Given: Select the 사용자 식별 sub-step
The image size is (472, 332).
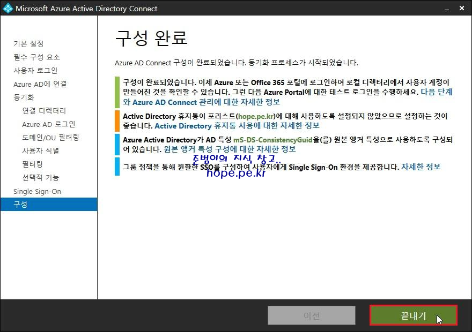Looking at the screenshot, I should pyautogui.click(x=41, y=151).
